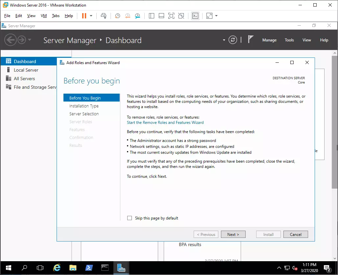Click BPA results text in dashboard tile
This screenshot has height=275, width=338.
[x=190, y=244]
